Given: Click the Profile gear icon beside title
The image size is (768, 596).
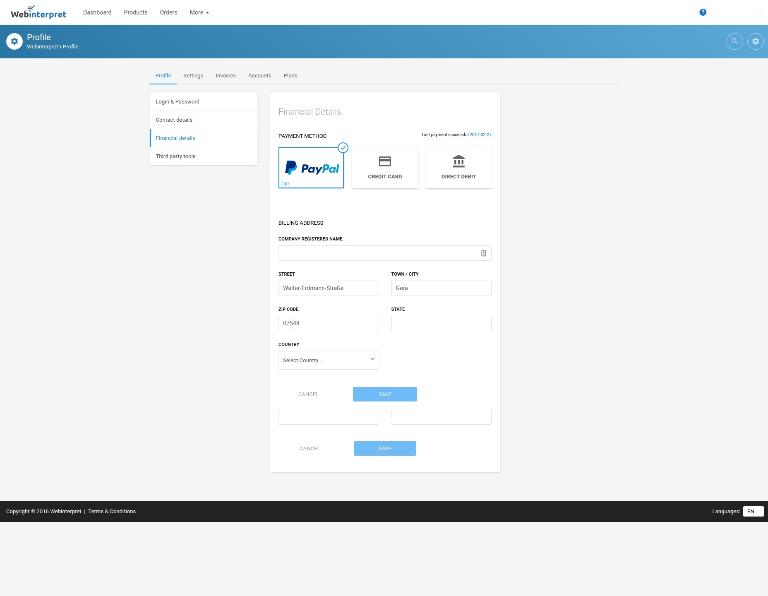Looking at the screenshot, I should point(14,41).
